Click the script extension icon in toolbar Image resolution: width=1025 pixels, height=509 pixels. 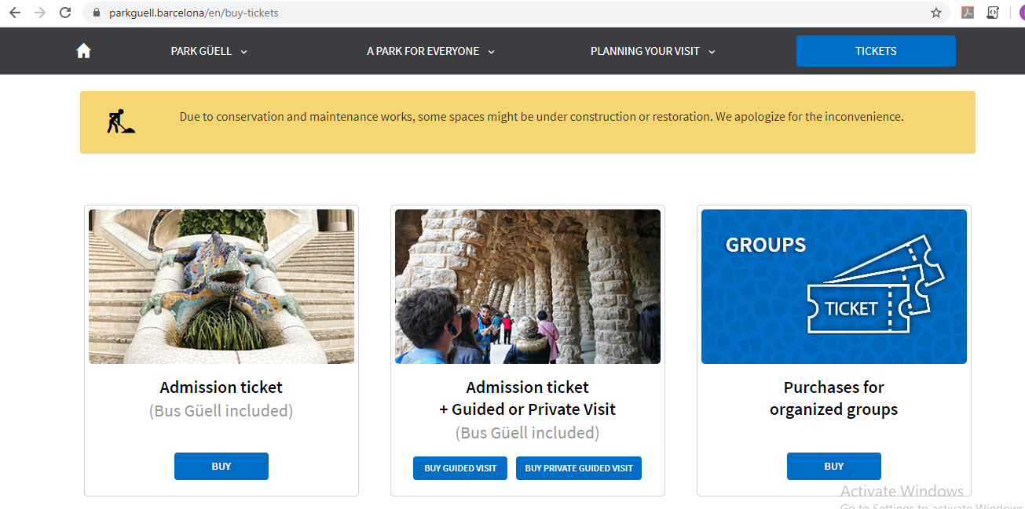click(x=993, y=13)
